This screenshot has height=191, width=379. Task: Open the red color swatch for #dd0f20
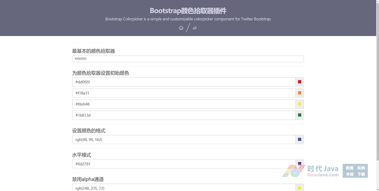299,82
